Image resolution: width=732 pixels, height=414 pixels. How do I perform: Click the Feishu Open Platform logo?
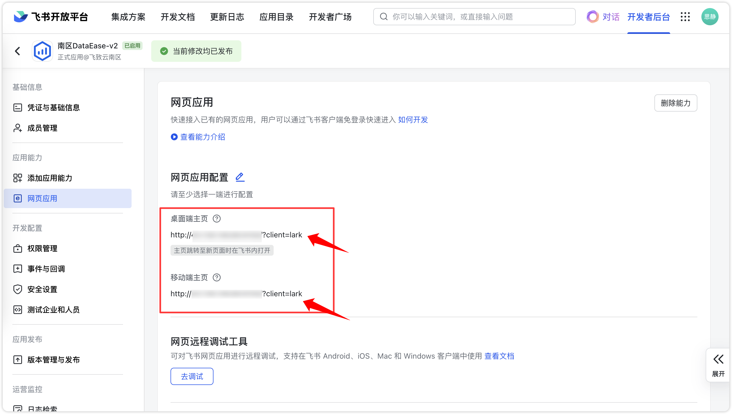pos(51,17)
